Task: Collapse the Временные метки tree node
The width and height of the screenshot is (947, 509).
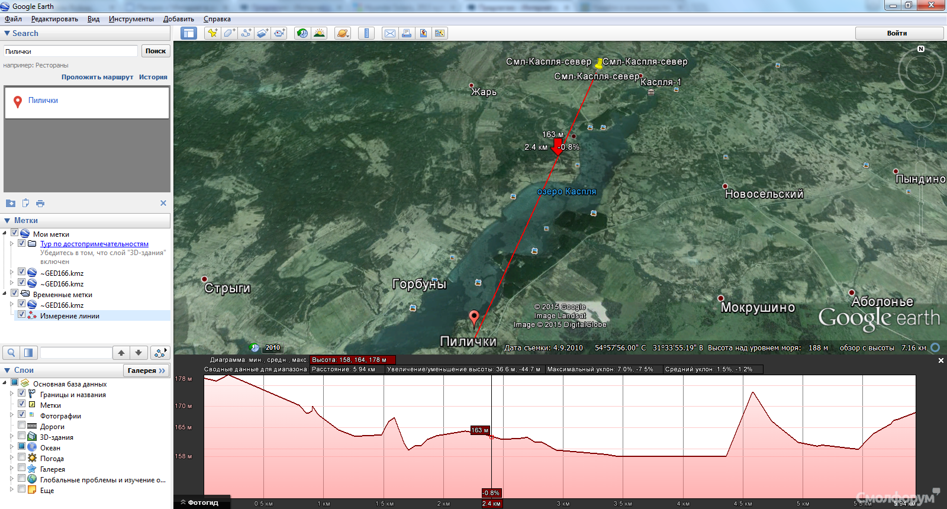Action: tap(5, 294)
